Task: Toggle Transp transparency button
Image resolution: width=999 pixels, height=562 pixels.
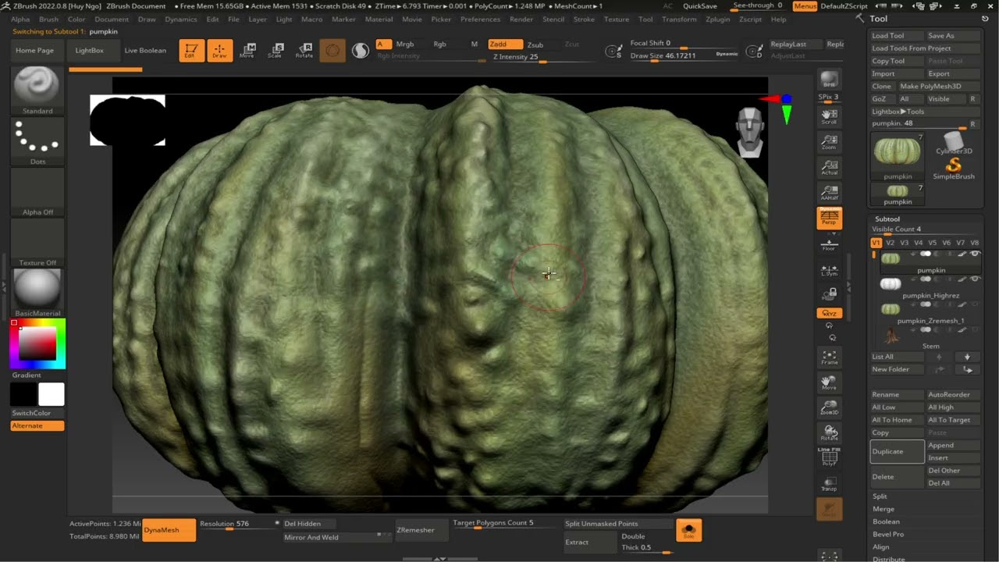Action: pyautogui.click(x=829, y=484)
